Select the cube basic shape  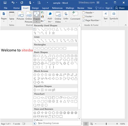(x=76, y=60)
